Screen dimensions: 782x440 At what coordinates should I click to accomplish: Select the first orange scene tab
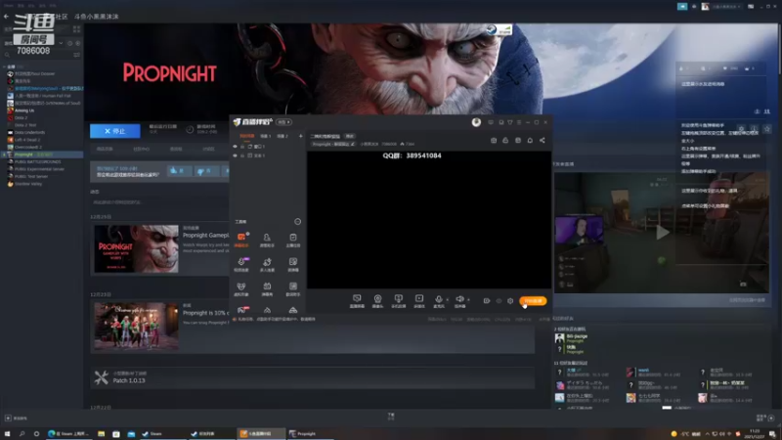[247, 136]
